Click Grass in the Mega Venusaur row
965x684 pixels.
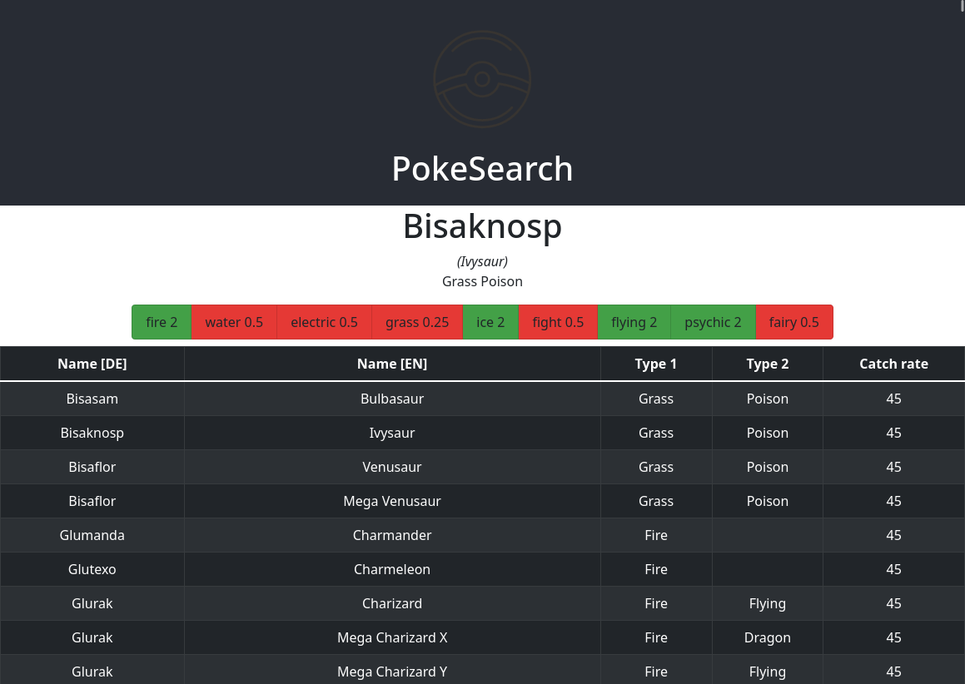[x=656, y=501]
